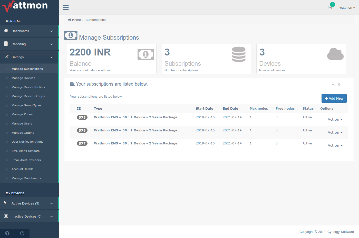Open Action dropdown for subscription 577

click(x=335, y=145)
